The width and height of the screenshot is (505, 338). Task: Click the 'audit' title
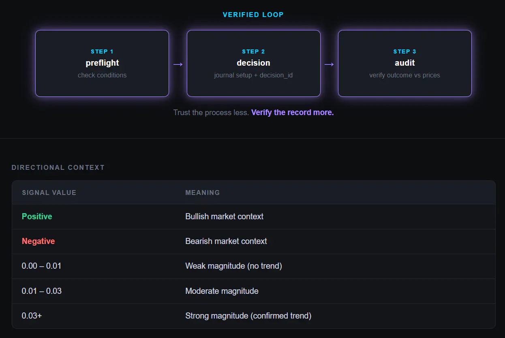[x=405, y=63]
